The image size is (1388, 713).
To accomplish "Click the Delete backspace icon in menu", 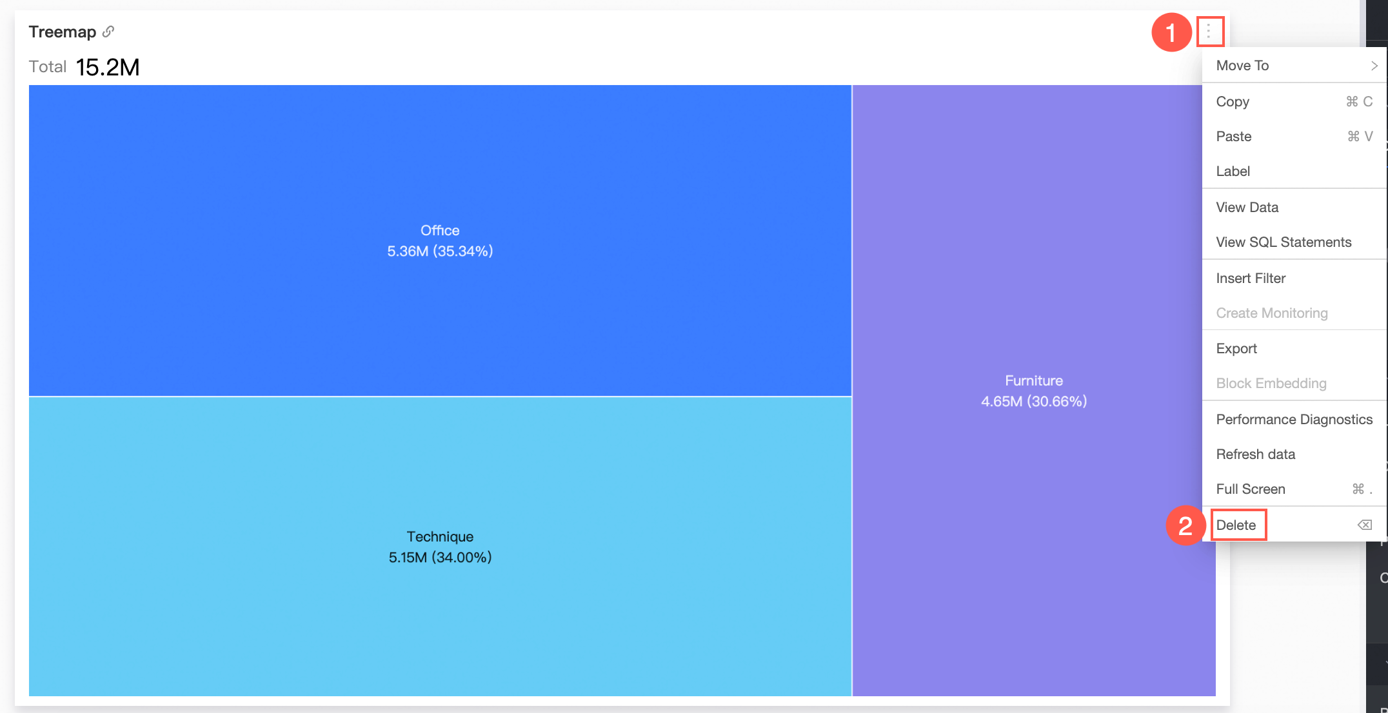I will 1364,525.
